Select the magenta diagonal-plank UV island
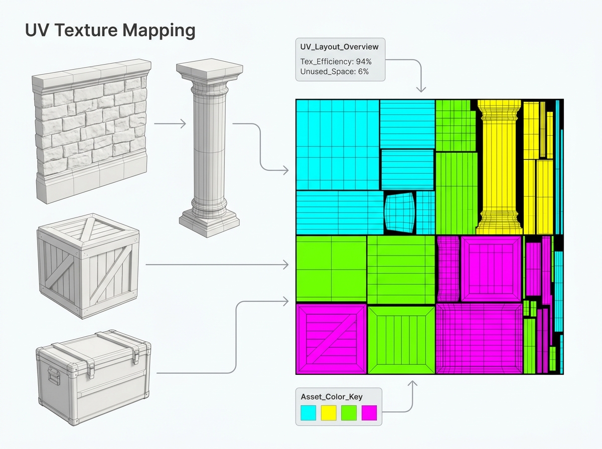The width and height of the screenshot is (602, 449). click(331, 339)
